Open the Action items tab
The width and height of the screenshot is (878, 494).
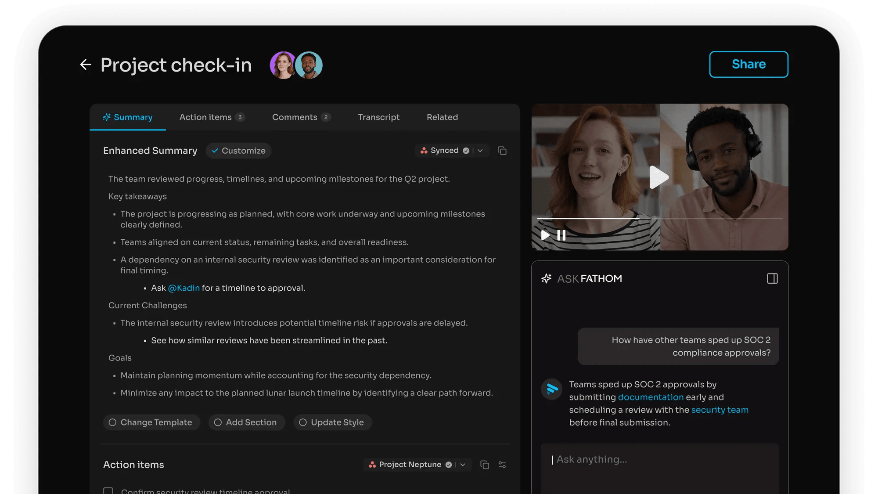[212, 117]
